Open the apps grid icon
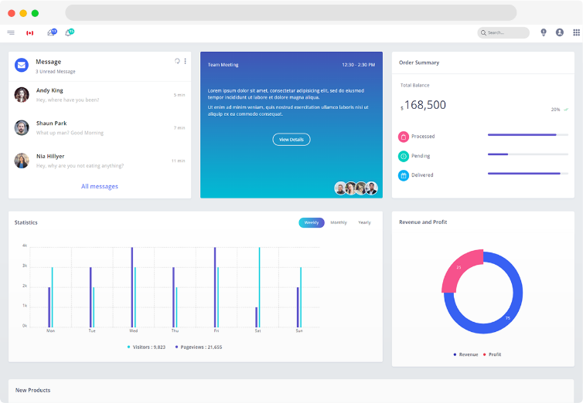583x403 pixels. [x=576, y=32]
